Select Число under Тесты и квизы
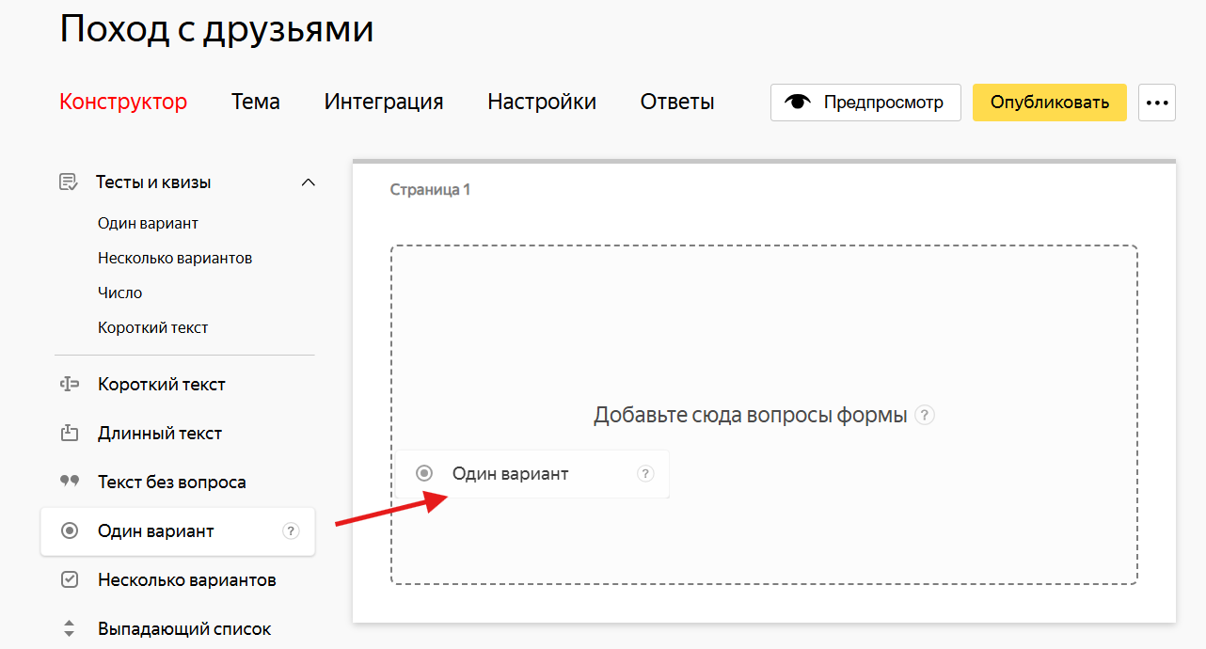The width and height of the screenshot is (1206, 649). tap(119, 293)
